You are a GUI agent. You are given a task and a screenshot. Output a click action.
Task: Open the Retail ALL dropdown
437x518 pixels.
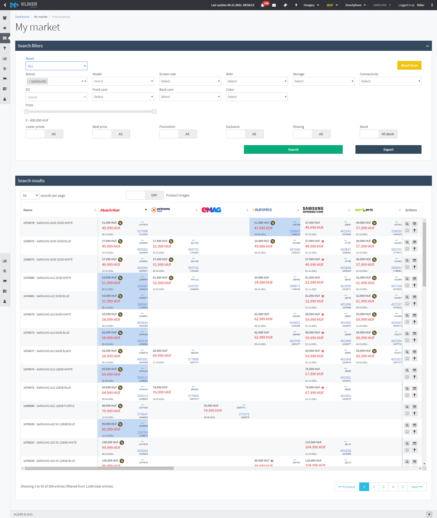[x=56, y=66]
